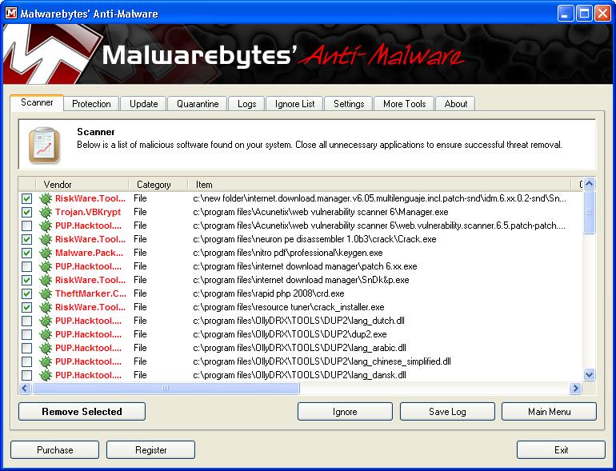Uncheck the Crack.exe row checkbox
The image size is (616, 471).
click(26, 239)
